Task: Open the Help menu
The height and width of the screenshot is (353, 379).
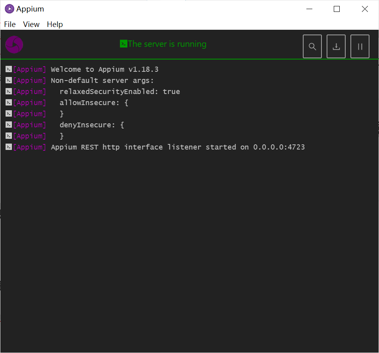Action: [x=55, y=25]
